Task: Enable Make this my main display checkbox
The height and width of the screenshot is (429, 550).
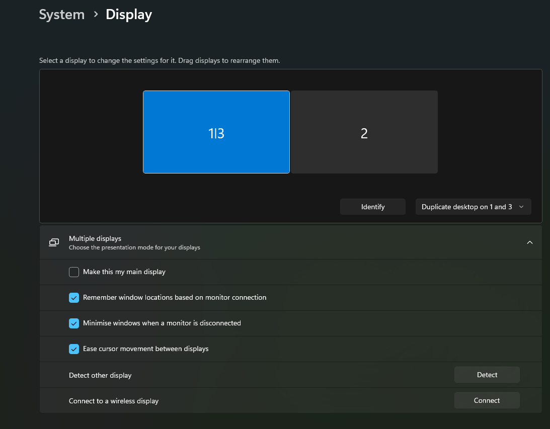Action: [74, 272]
